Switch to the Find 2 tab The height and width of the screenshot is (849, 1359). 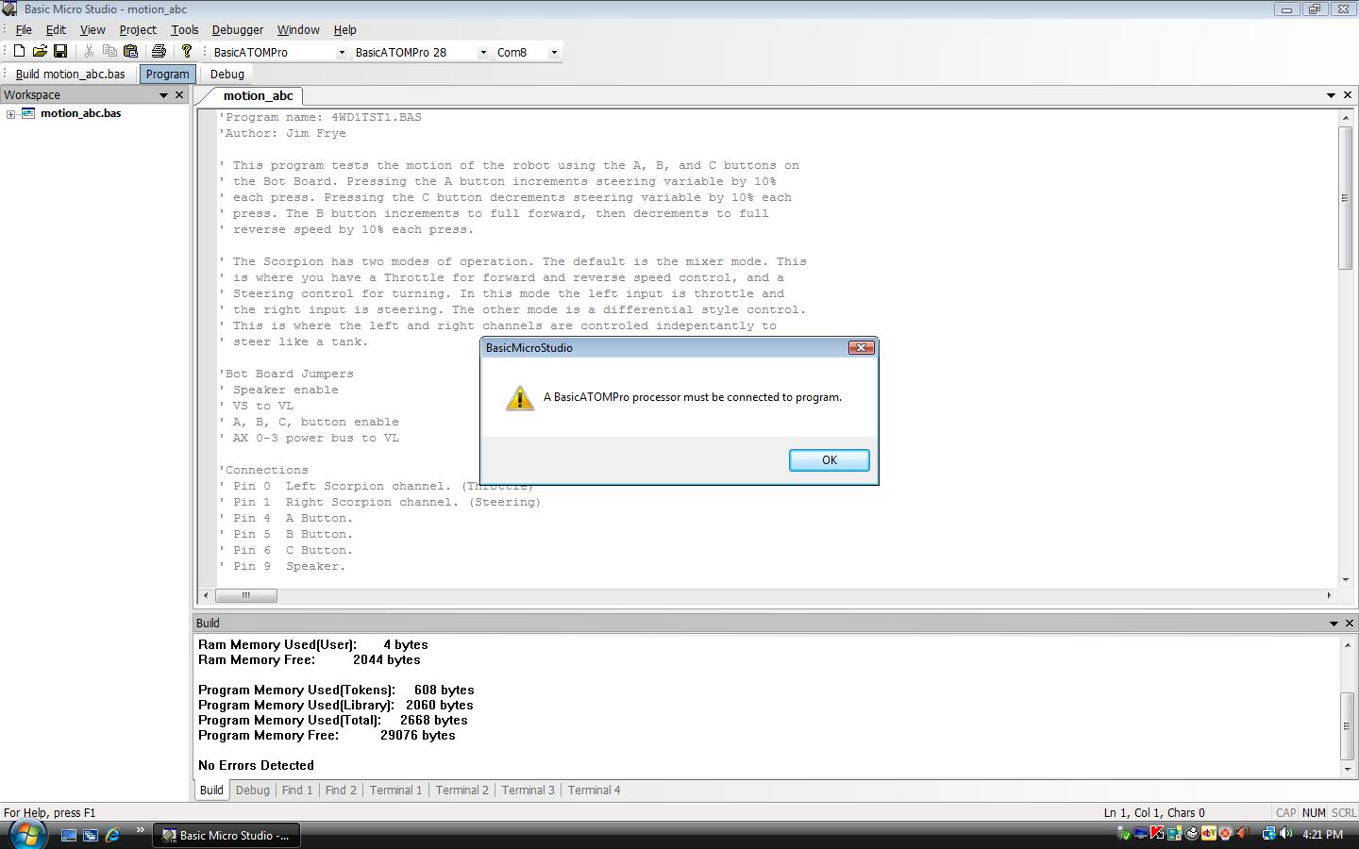pos(341,791)
